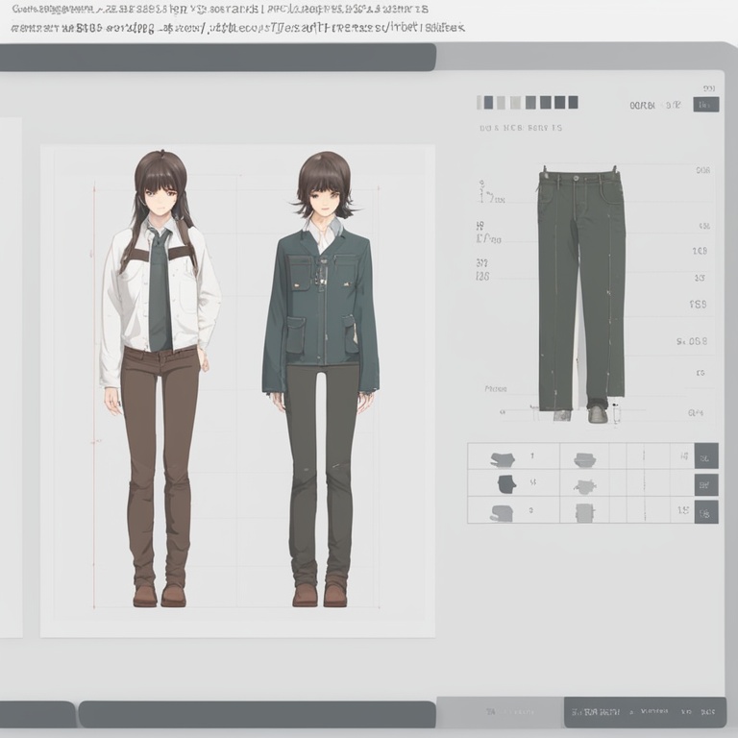Viewport: 738px width, 738px height.
Task: Click the third-row middle garment piece icon
Action: pos(585,513)
